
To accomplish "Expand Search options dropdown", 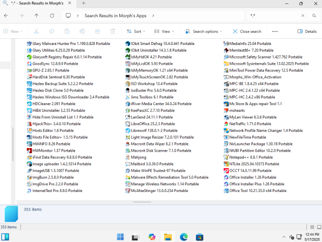I will coord(204,32).
